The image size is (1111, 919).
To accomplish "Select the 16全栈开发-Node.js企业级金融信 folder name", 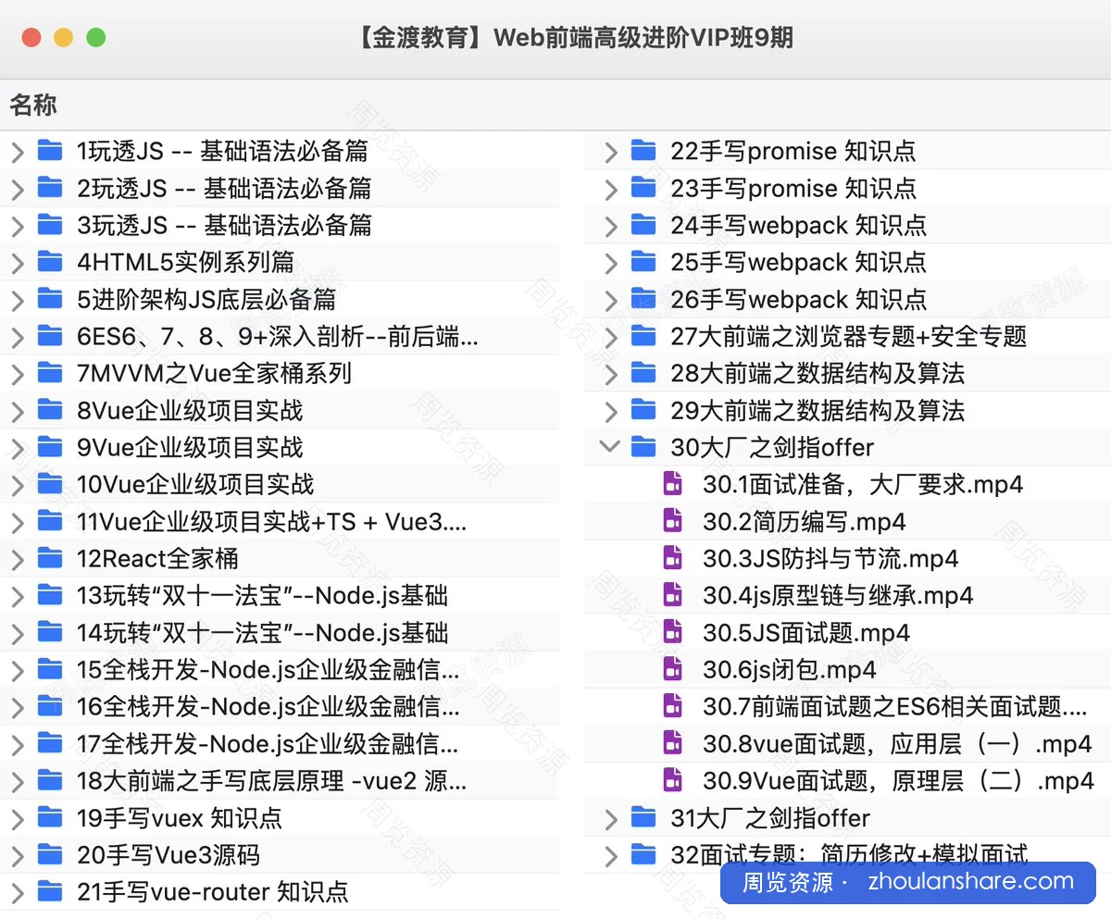I will [x=268, y=706].
